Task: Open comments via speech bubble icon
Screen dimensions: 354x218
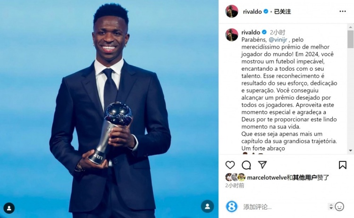Action: coord(246,165)
